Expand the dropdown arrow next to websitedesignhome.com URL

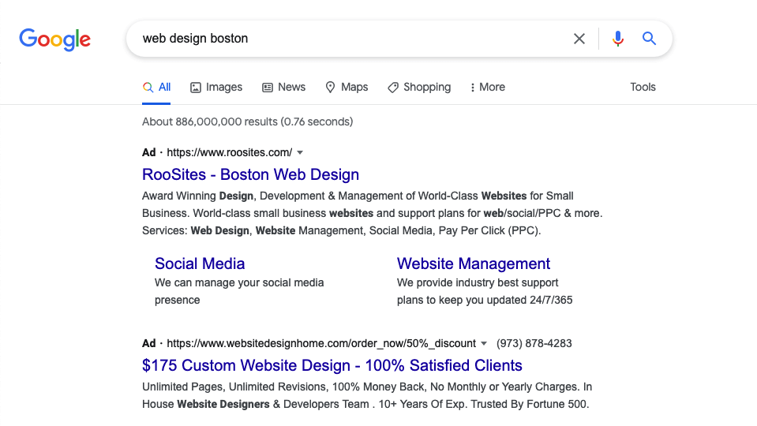484,344
